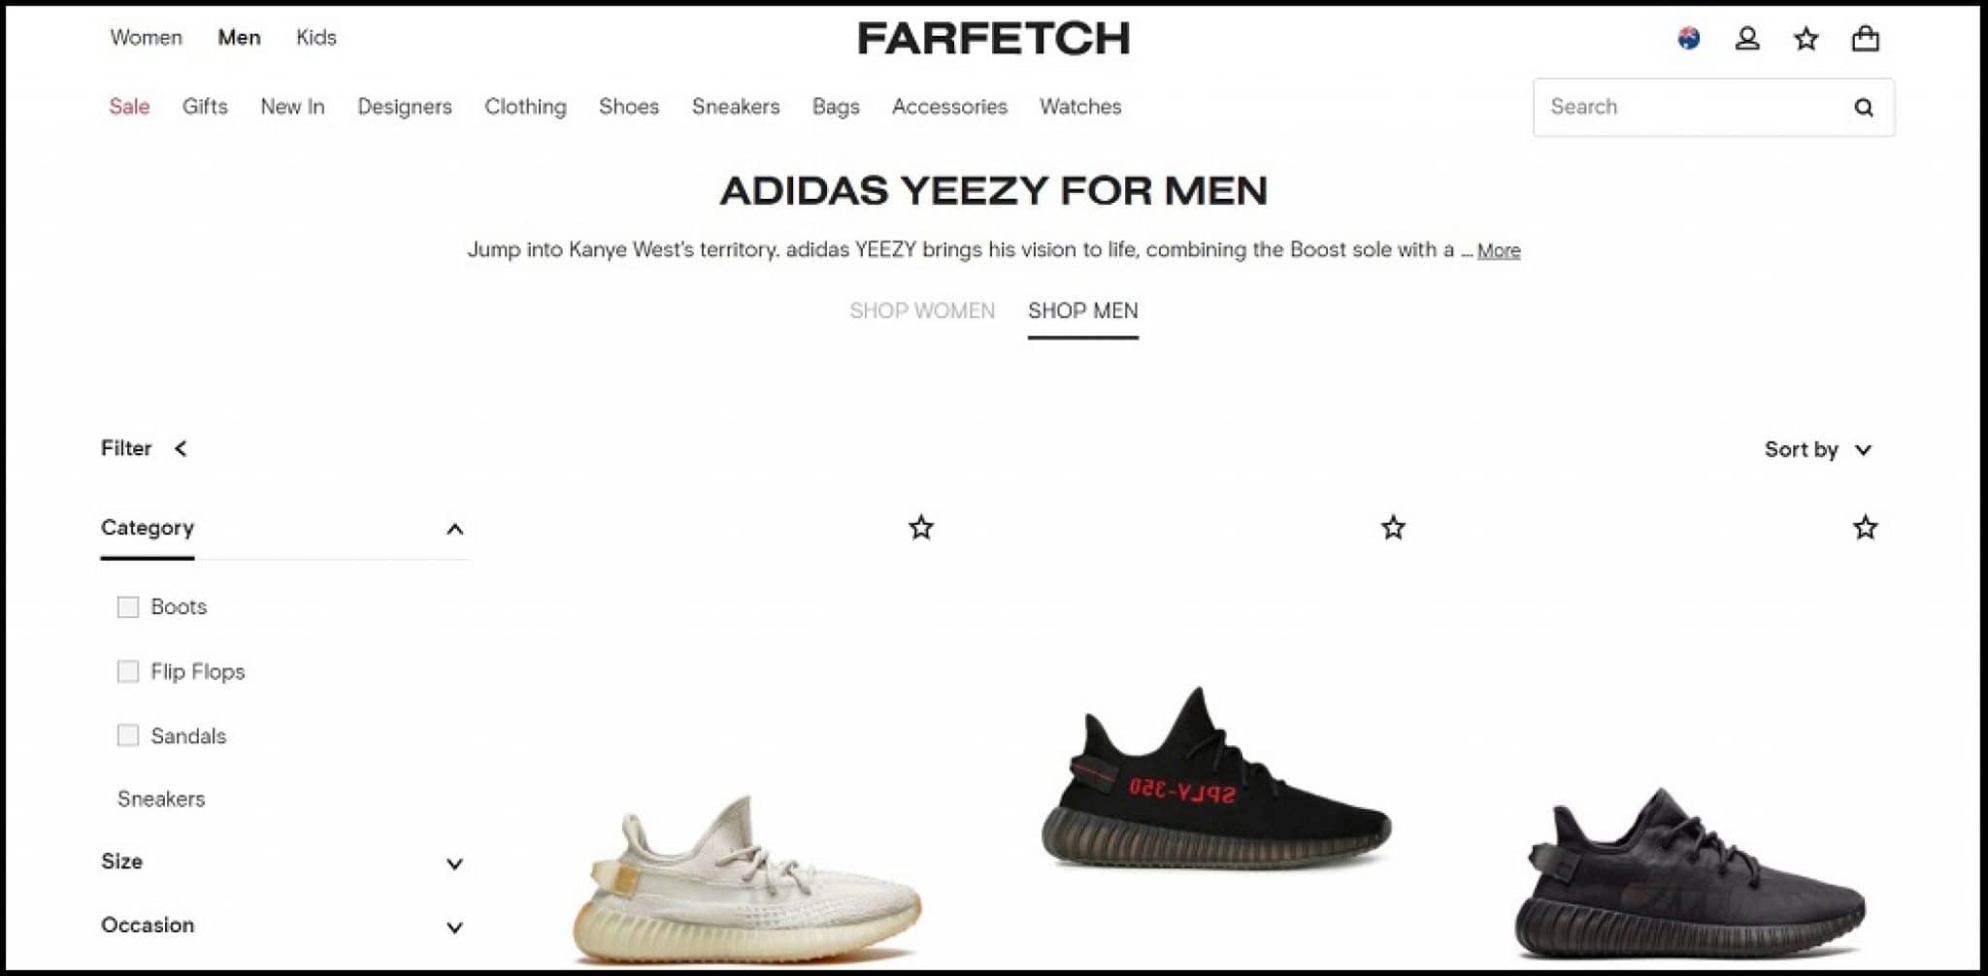Open the country flag region selector
This screenshot has height=976, width=1988.
[1688, 39]
